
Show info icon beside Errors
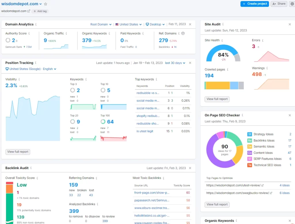click(x=263, y=40)
